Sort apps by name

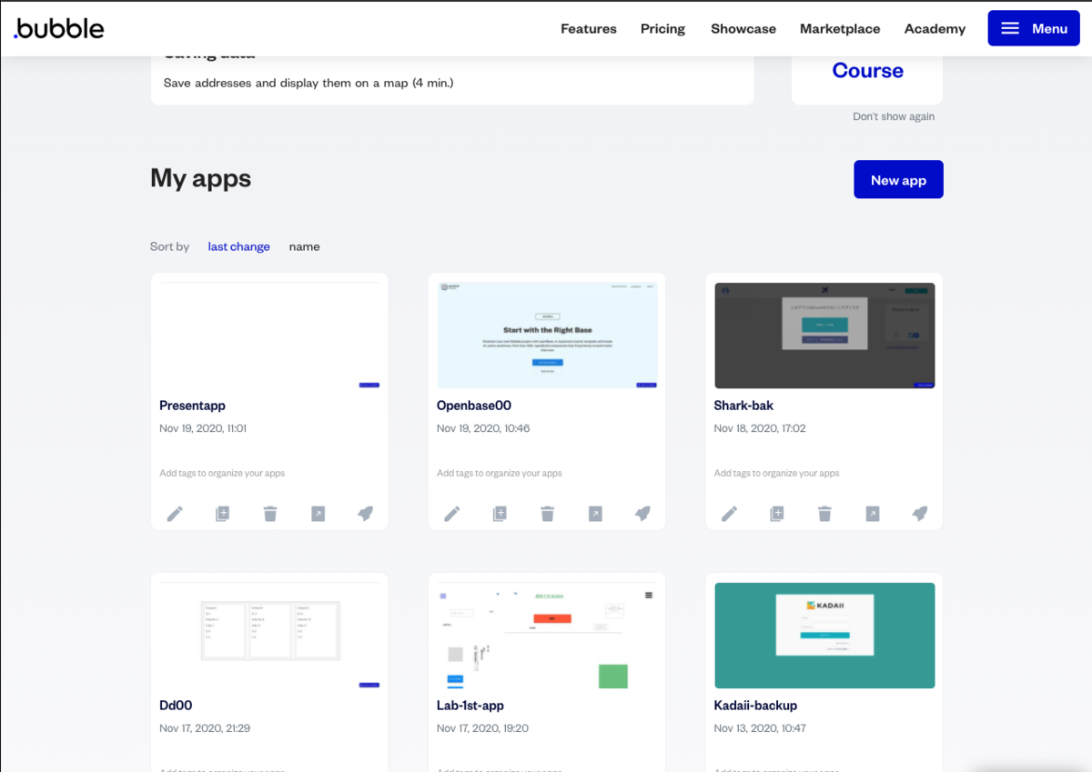[304, 246]
